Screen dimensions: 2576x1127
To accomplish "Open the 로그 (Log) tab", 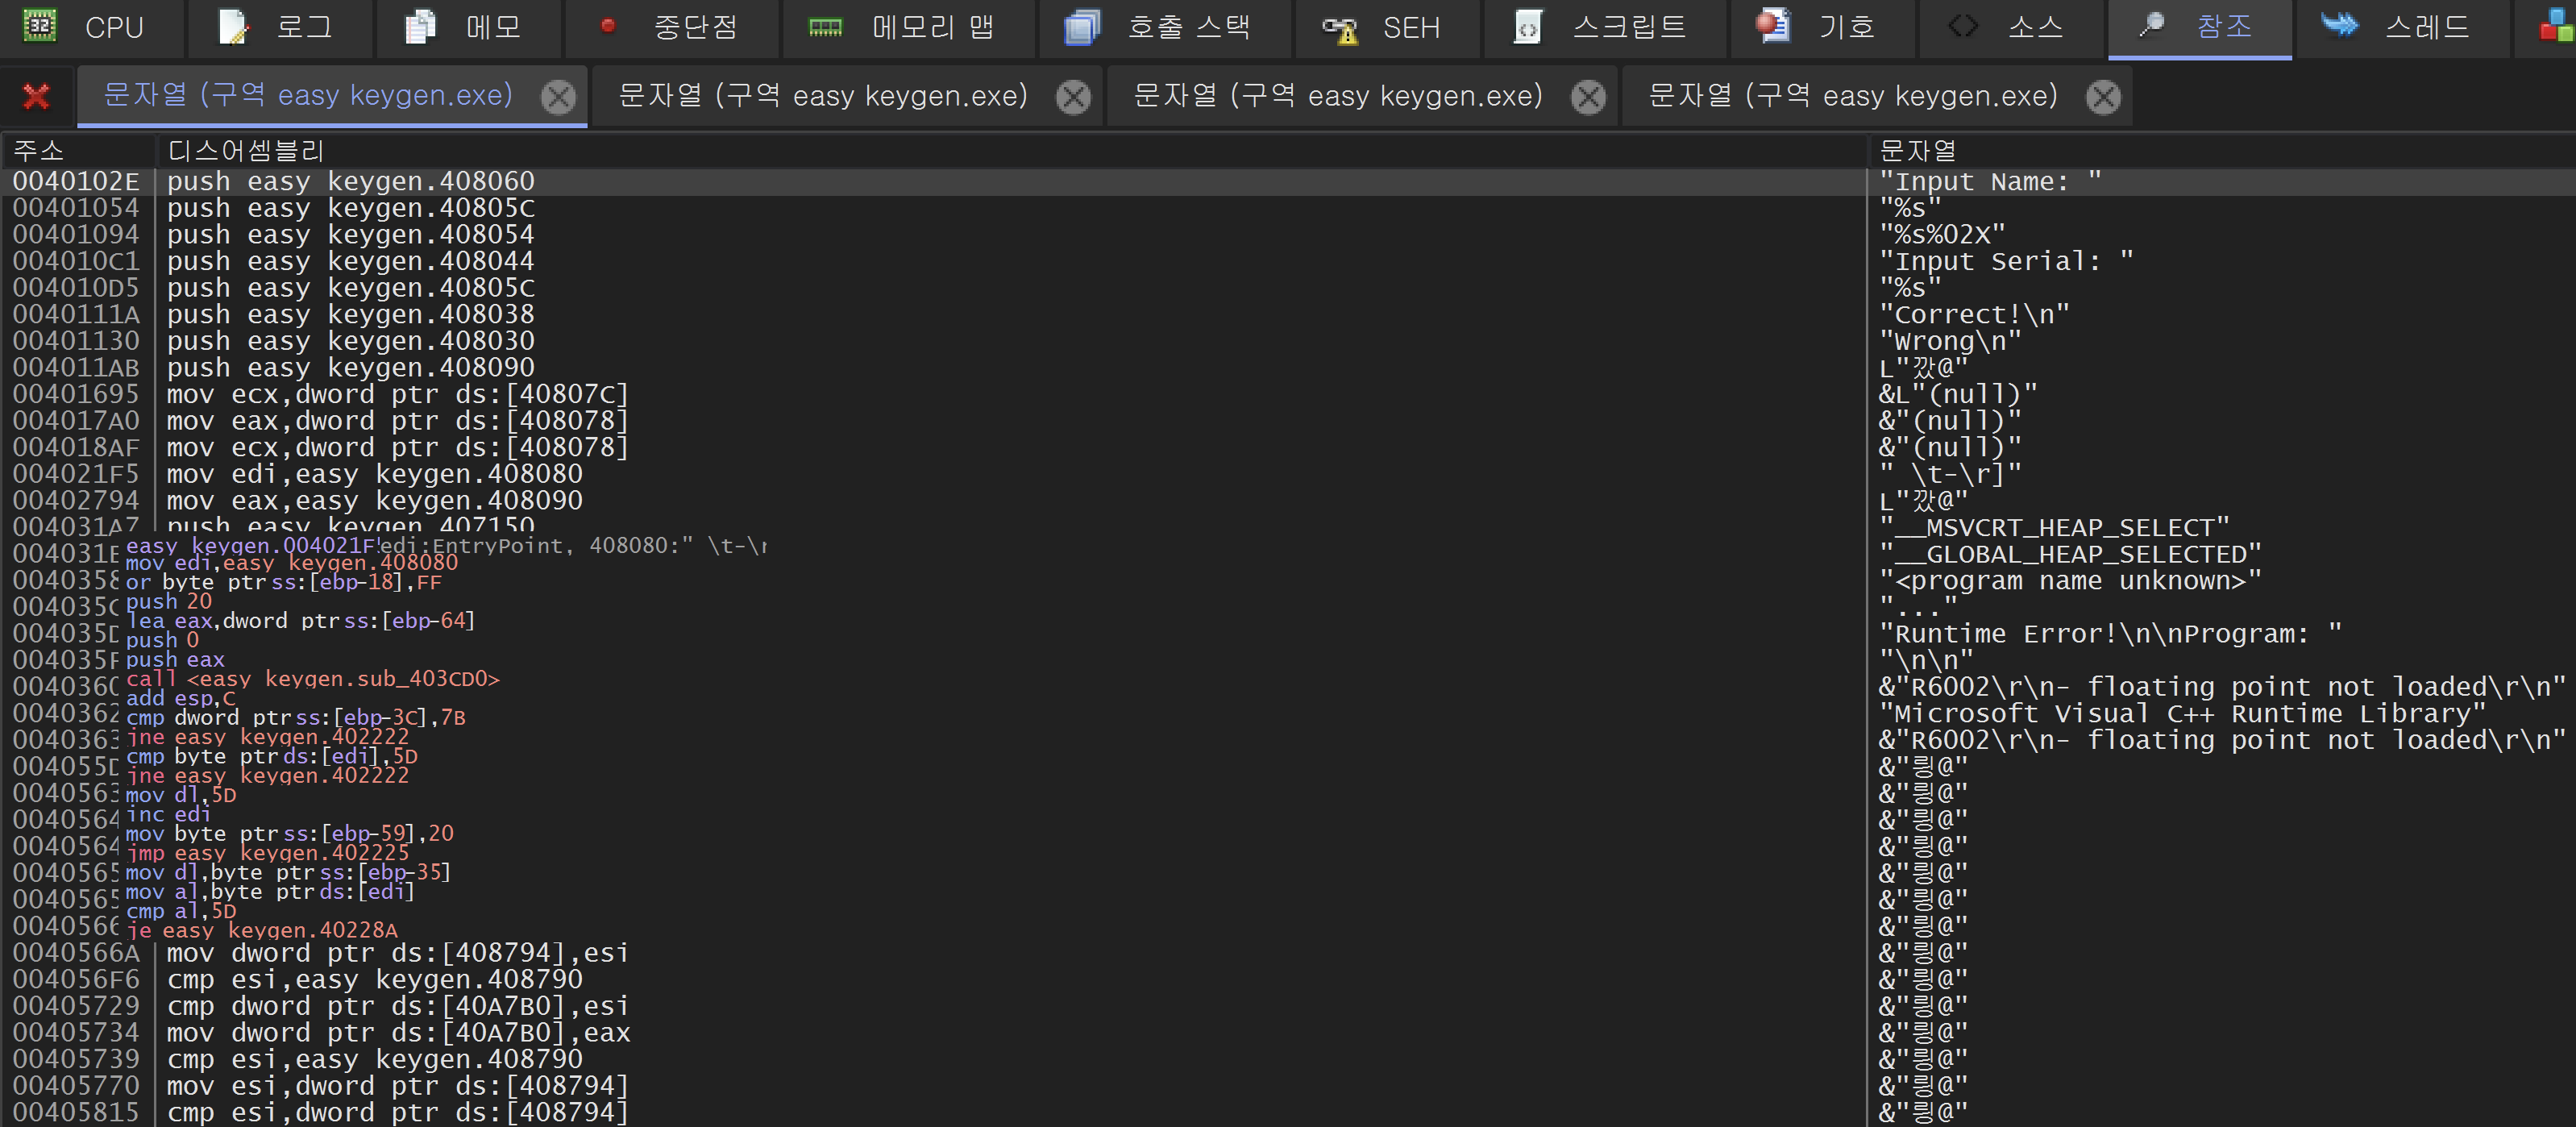I will (x=278, y=27).
